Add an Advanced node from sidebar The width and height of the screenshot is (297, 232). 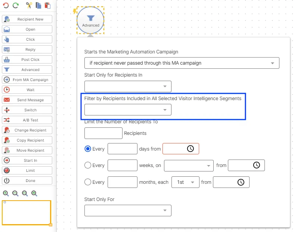(27, 69)
